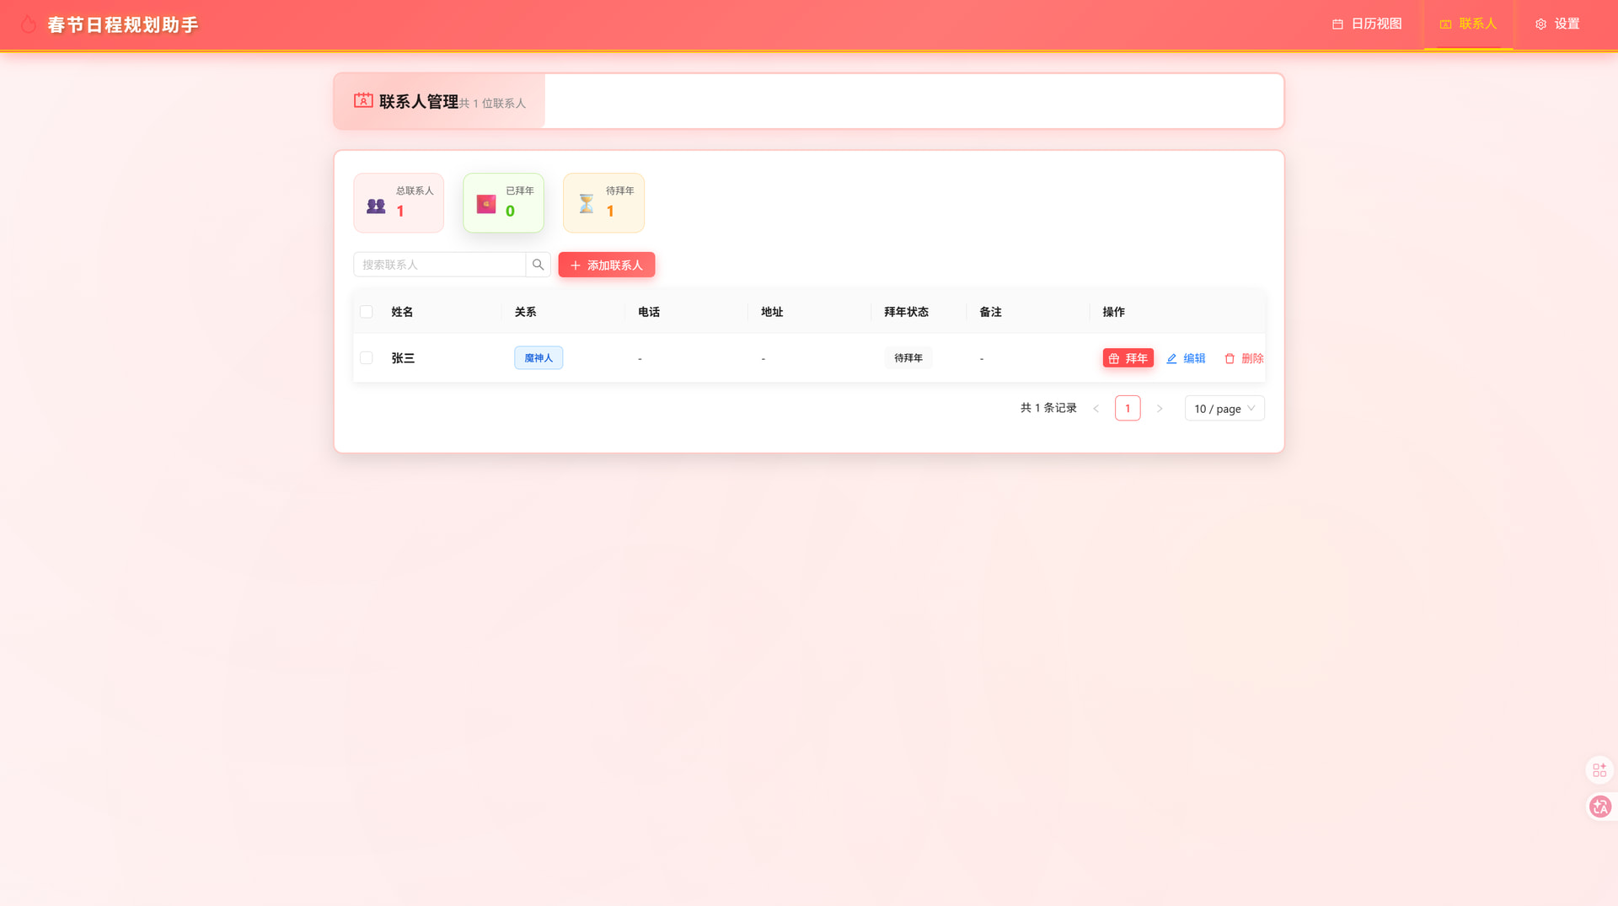Click the translate floating icon at right edge
Screen dimensions: 1618x906
(x=1599, y=807)
